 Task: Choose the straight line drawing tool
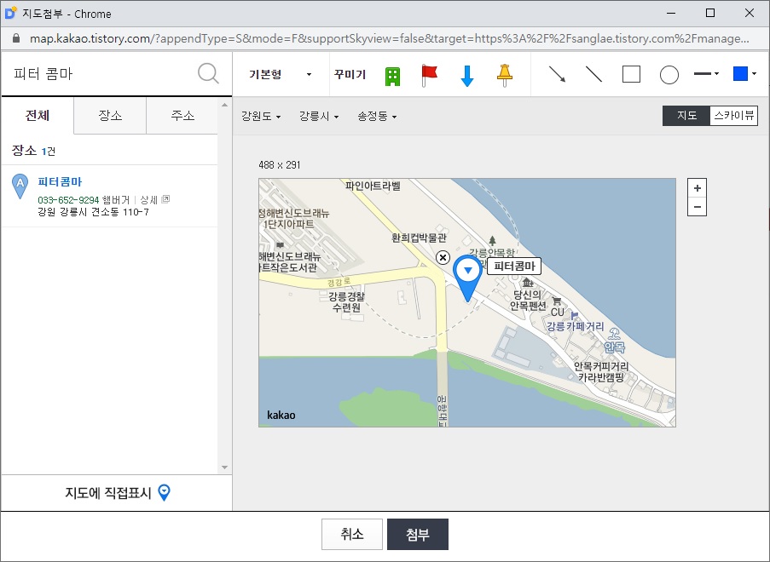[593, 75]
